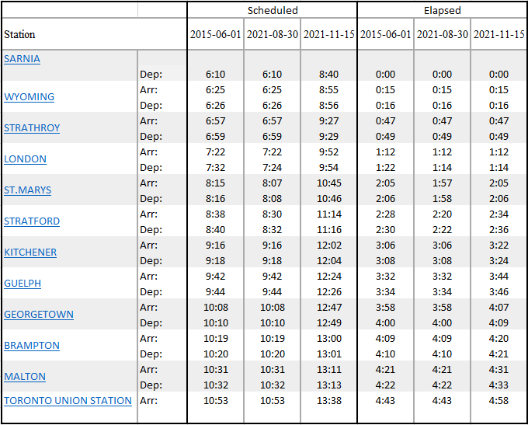The image size is (528, 425).
Task: Click Toronto 13:38 scheduled arrival cell
Action: (328, 401)
